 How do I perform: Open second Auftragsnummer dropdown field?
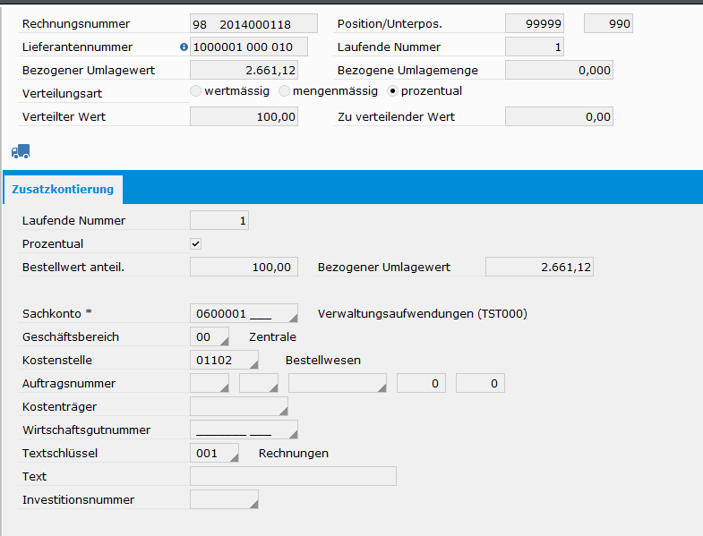point(259,383)
